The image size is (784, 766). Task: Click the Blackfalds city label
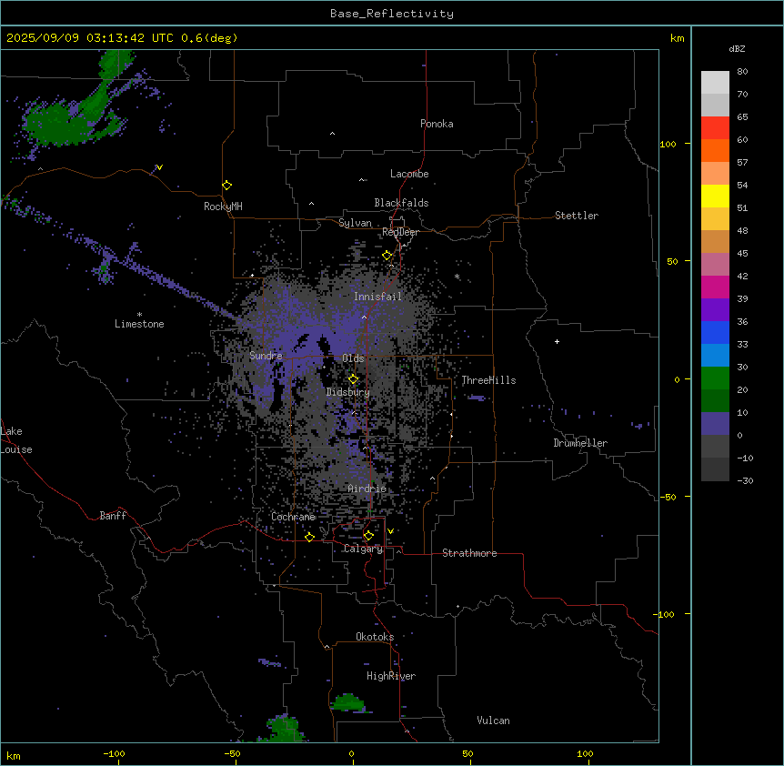tap(401, 203)
